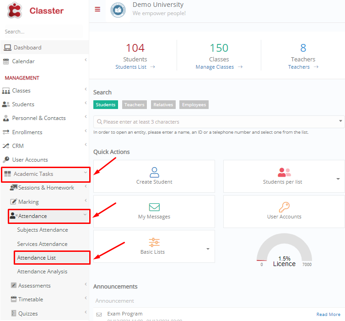345x321 pixels.
Task: Open Services Attendance menu item
Action: pyautogui.click(x=42, y=244)
